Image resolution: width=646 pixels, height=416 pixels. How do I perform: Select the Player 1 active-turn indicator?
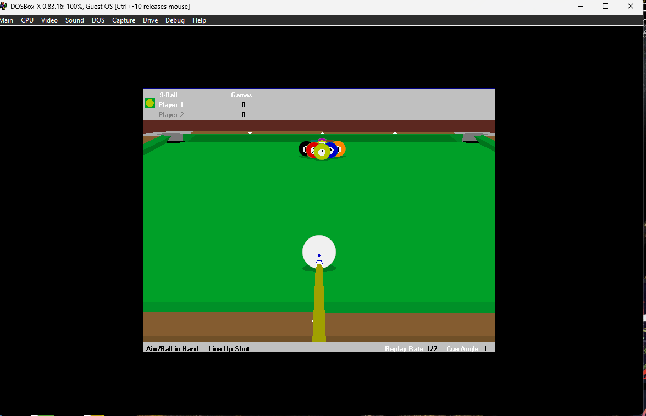(150, 103)
